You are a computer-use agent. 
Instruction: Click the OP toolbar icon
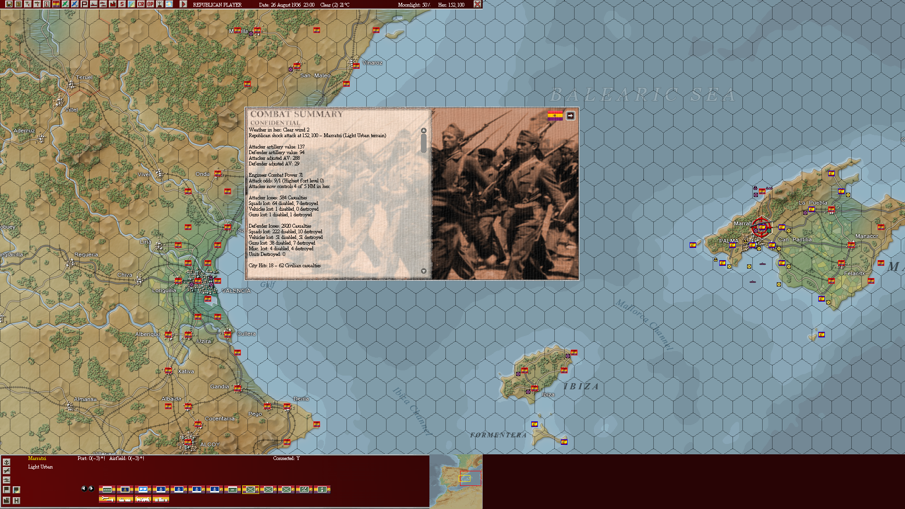pyautogui.click(x=150, y=4)
